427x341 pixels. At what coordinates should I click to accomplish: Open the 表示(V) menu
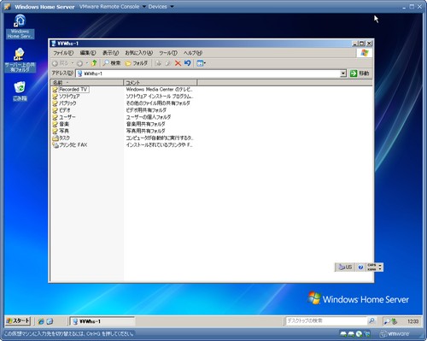[110, 53]
